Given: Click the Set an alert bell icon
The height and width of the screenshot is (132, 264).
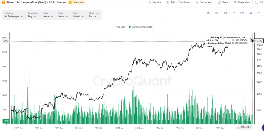Looking at the screenshot, I should tap(197, 2).
